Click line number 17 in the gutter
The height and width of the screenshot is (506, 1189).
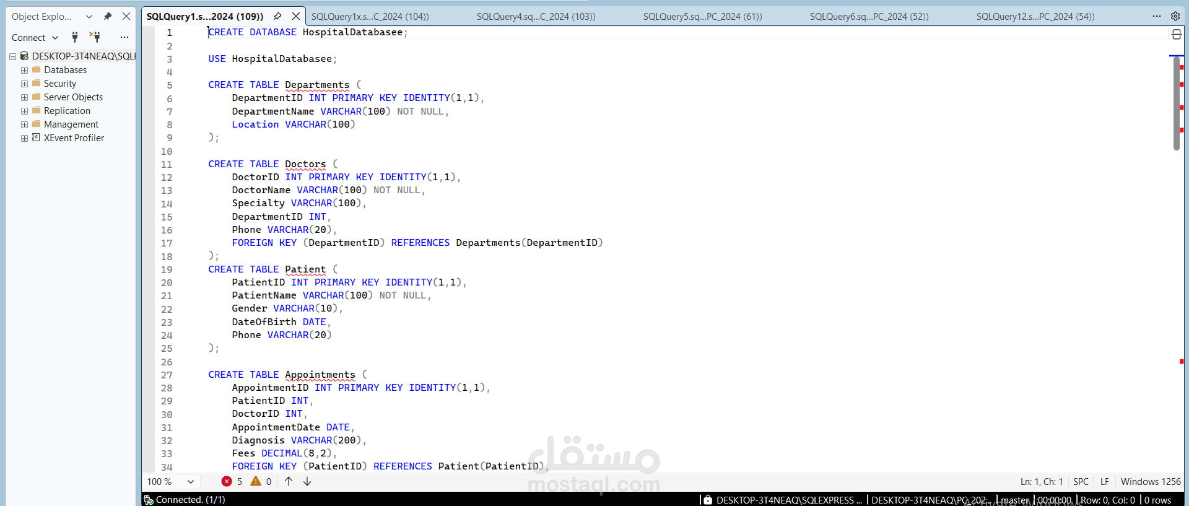(x=167, y=243)
